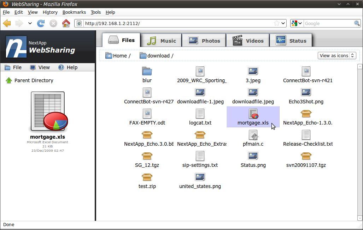Select the NextApp_Echo_Extras archive icon
Viewport: 363px width, 230px height.
tap(200, 135)
